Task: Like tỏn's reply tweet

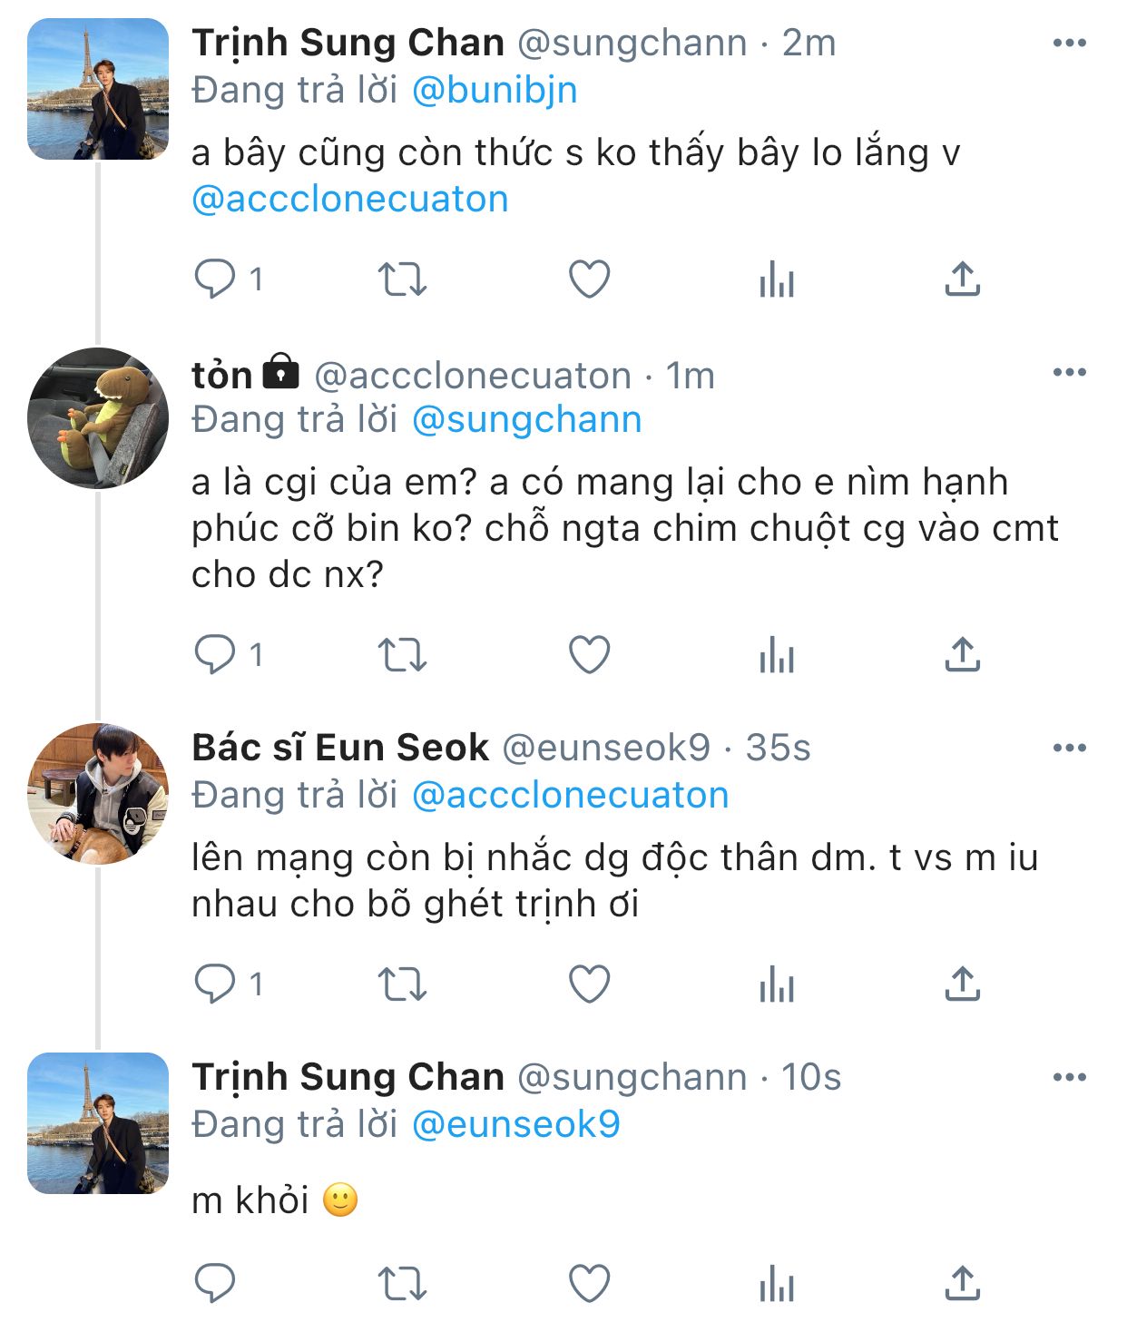Action: click(x=589, y=655)
